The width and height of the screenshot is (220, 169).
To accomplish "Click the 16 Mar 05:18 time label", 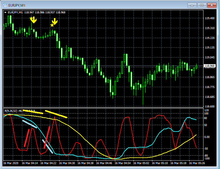I will 178,163.
